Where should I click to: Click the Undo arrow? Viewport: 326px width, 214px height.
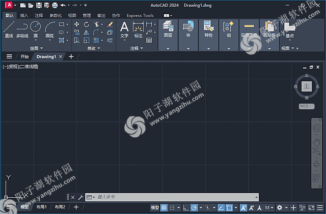coord(63,5)
